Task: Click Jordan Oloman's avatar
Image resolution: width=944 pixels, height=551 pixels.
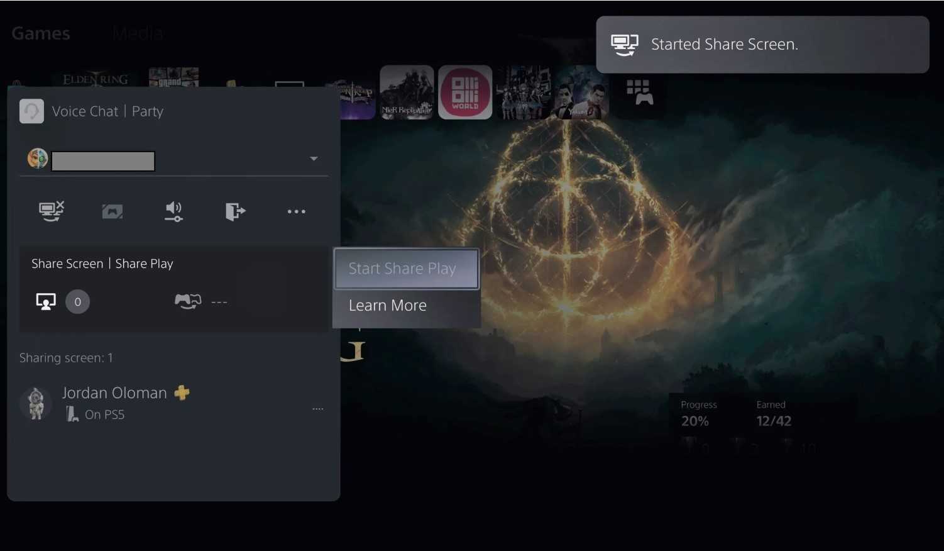Action: tap(36, 403)
